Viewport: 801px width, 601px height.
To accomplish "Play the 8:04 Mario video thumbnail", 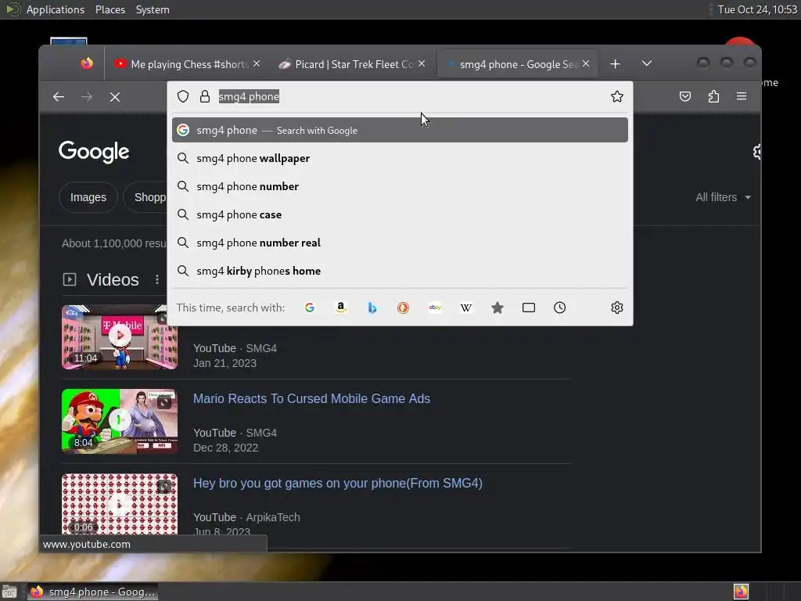I will coord(120,421).
